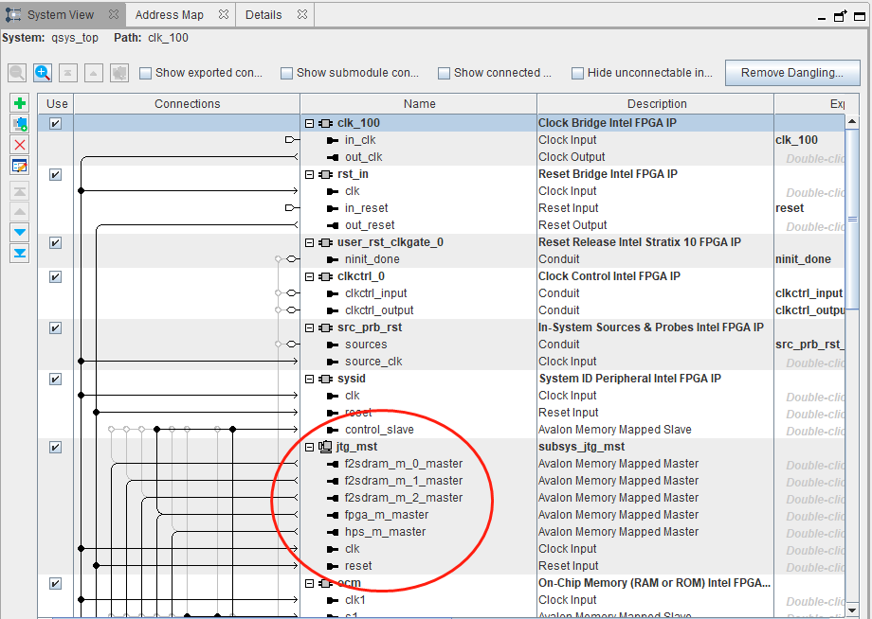Switch to the Address Map tab
The image size is (872, 619).
tap(169, 15)
